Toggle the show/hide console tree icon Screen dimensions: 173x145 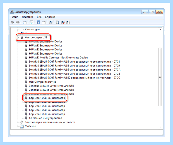pyautogui.click(x=25, y=23)
